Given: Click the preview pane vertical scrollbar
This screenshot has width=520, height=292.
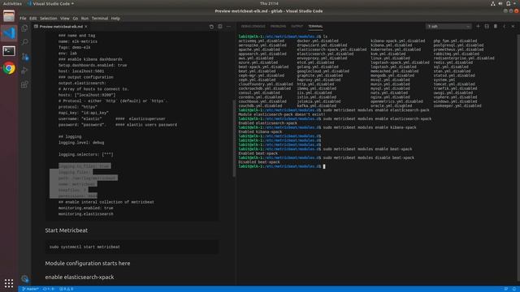Looking at the screenshot, I should [234, 139].
